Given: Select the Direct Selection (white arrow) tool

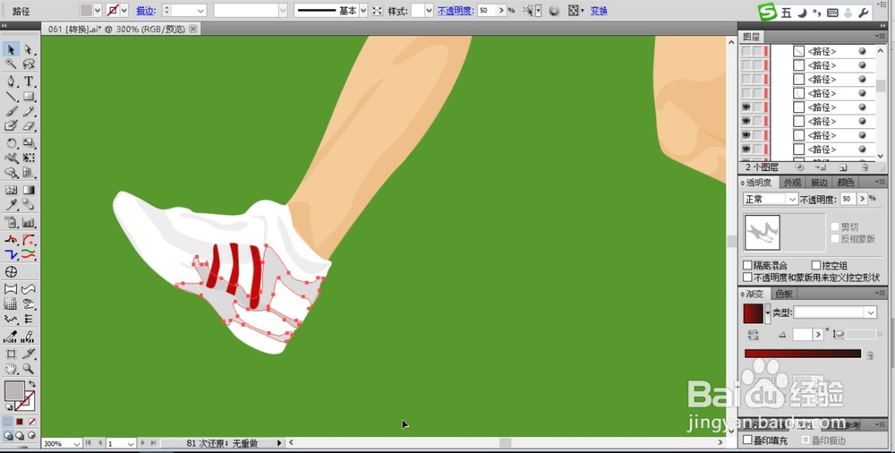Looking at the screenshot, I should (29, 50).
